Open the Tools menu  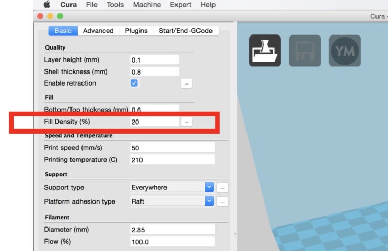pos(115,5)
